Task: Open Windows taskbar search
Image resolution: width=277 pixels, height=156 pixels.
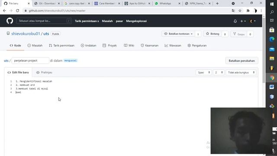Action: (272, 12)
